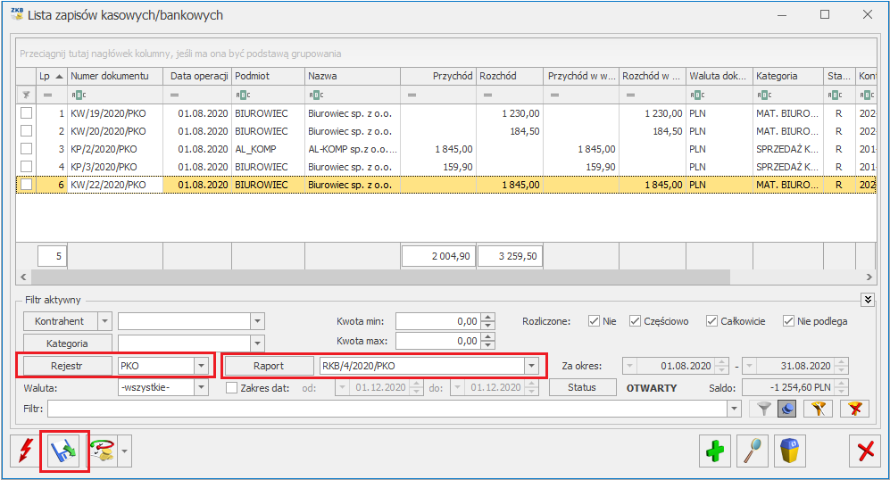Tick the checkbox for row KP/2/2020/PKO
The image size is (890, 480).
click(26, 149)
